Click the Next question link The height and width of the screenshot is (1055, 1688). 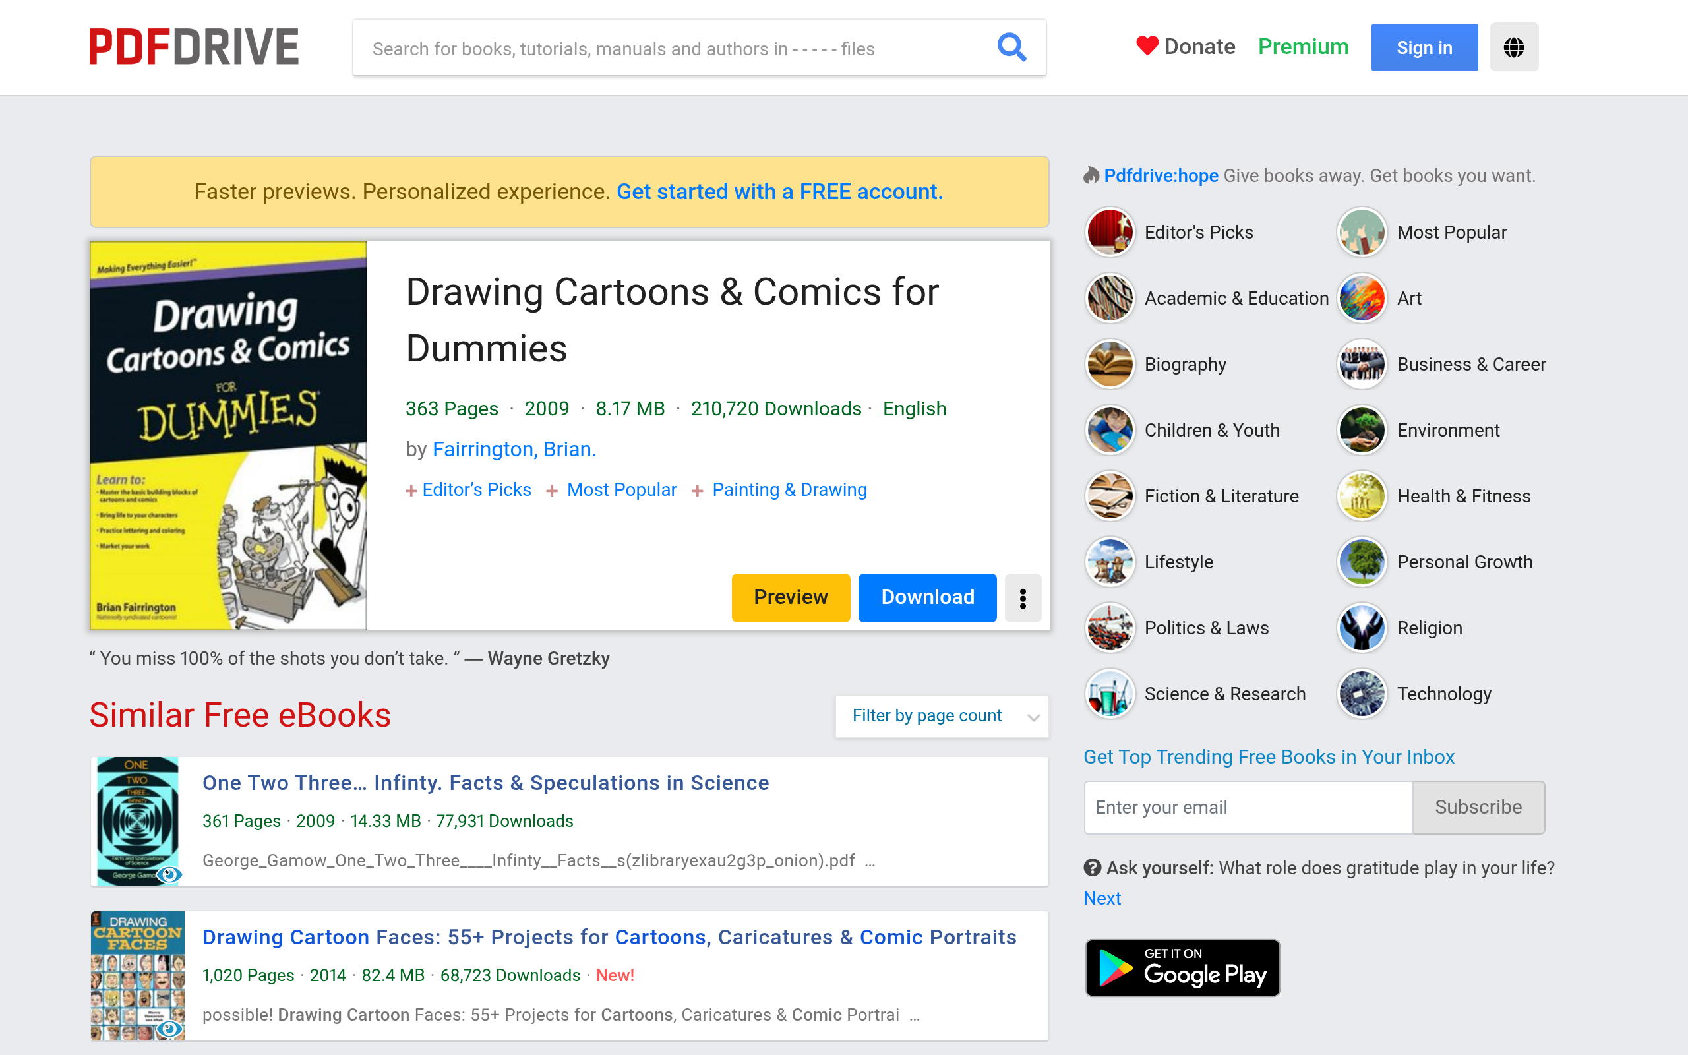[1102, 899]
